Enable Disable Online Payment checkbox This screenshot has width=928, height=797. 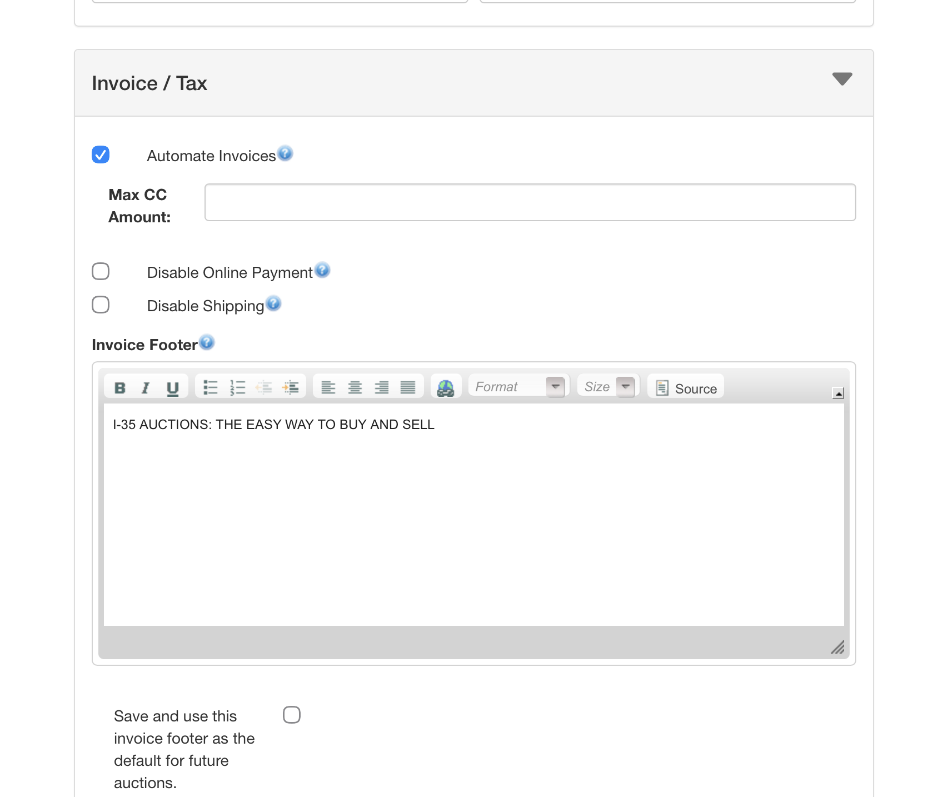101,271
